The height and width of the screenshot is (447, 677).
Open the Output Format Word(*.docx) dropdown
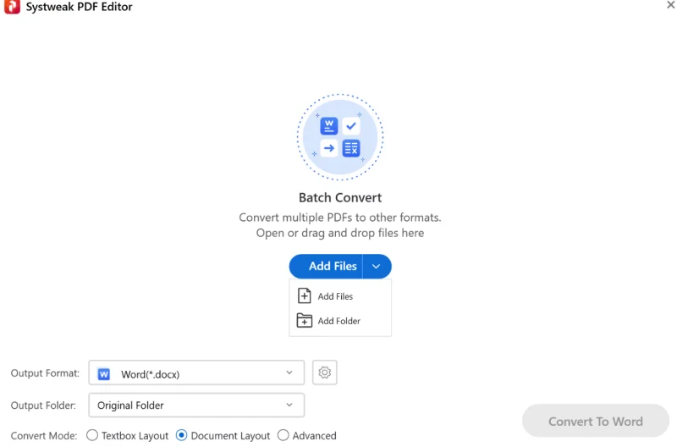pos(196,373)
